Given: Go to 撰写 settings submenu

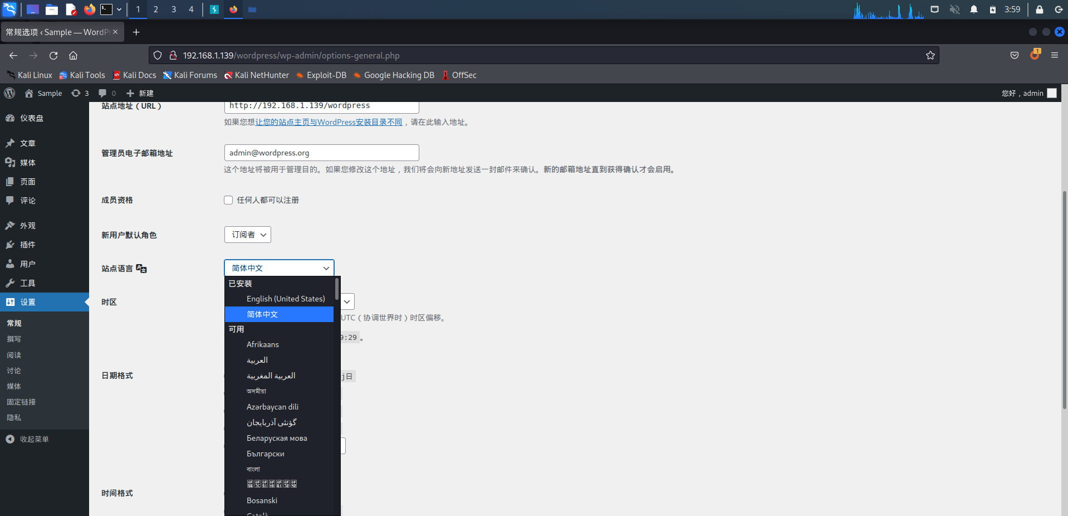Looking at the screenshot, I should [x=14, y=339].
